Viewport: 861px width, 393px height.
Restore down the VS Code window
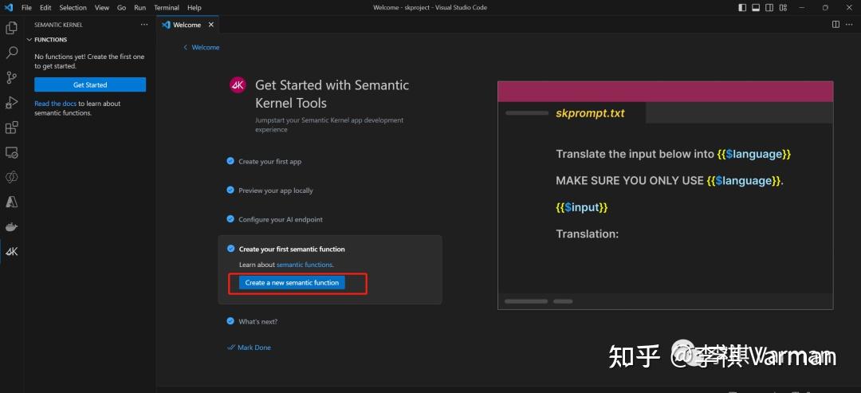(825, 8)
